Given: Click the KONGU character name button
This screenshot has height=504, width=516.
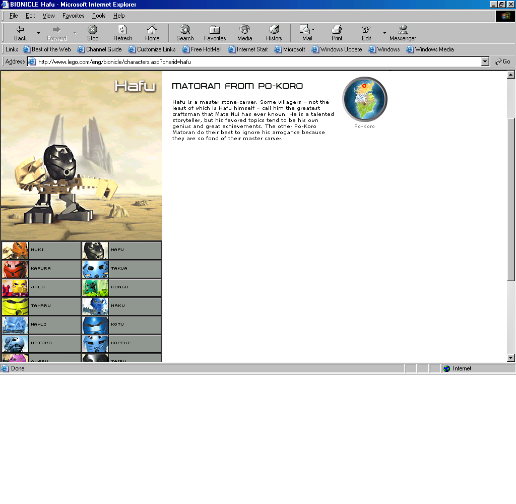Looking at the screenshot, I should pyautogui.click(x=135, y=288).
